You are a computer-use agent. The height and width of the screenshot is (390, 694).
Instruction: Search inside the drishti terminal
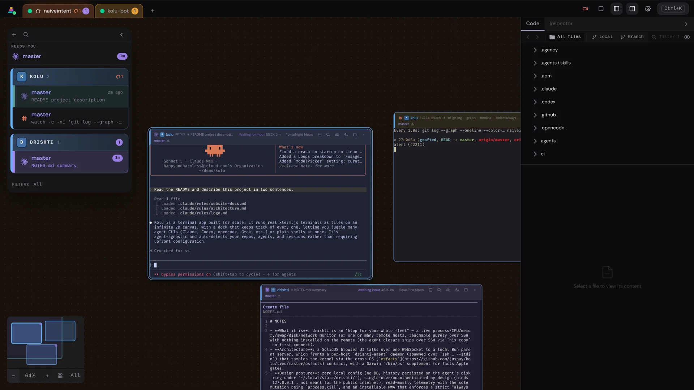[439, 290]
